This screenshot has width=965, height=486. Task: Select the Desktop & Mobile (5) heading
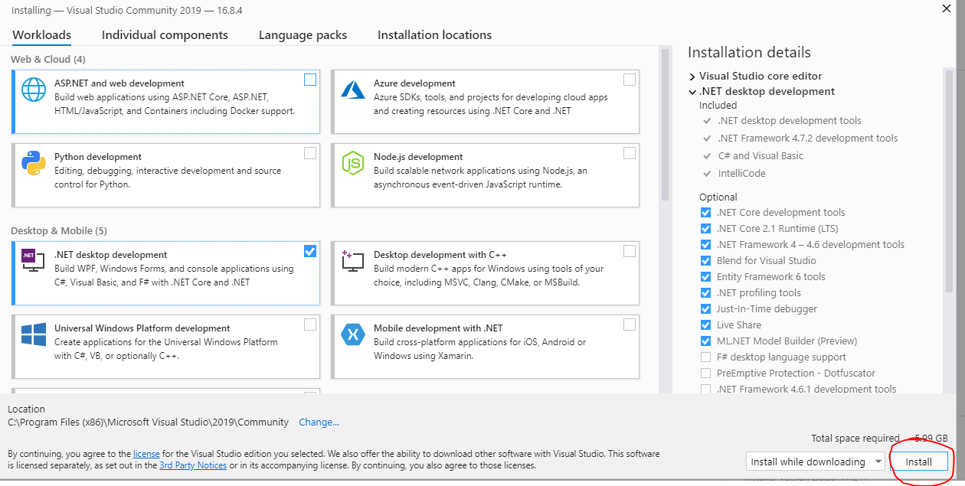tap(59, 230)
